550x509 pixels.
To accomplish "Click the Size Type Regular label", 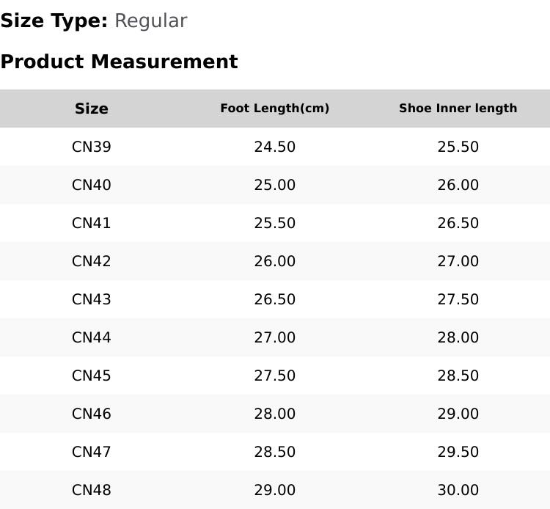I will click(x=94, y=21).
